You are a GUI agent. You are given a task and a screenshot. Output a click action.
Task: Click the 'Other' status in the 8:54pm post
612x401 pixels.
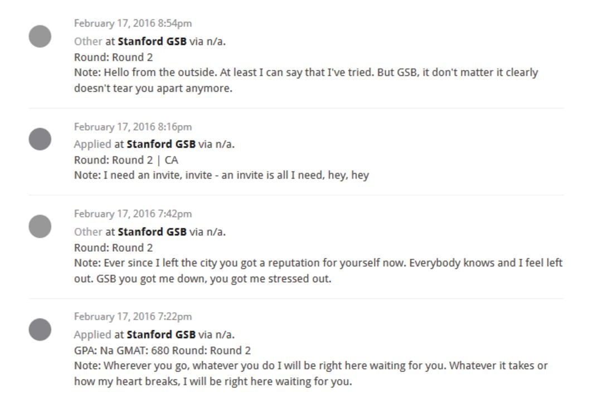pos(88,41)
